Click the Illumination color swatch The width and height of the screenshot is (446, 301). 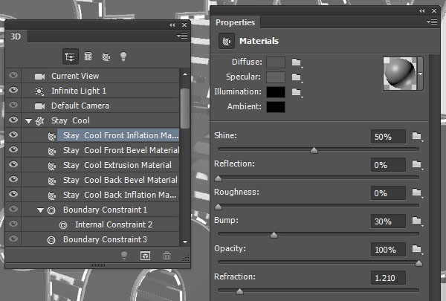[x=276, y=92]
